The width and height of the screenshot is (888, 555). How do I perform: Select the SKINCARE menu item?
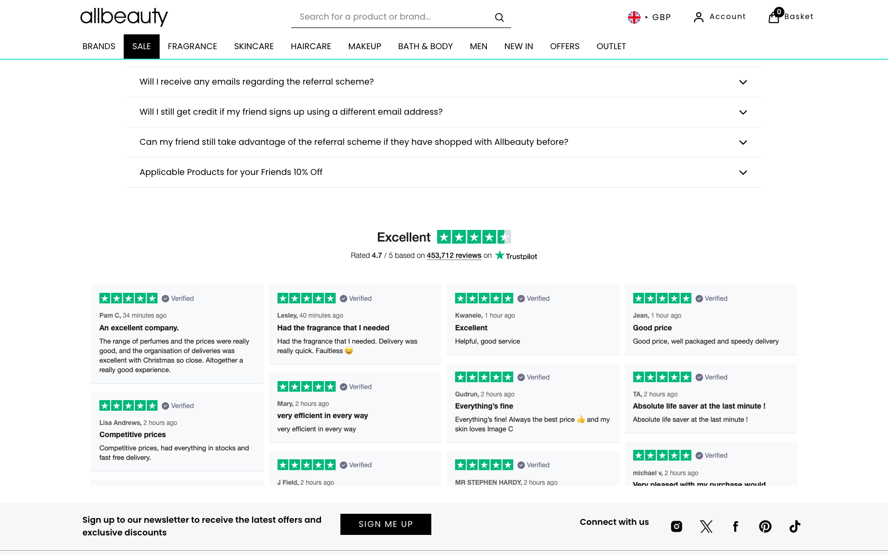(x=254, y=47)
